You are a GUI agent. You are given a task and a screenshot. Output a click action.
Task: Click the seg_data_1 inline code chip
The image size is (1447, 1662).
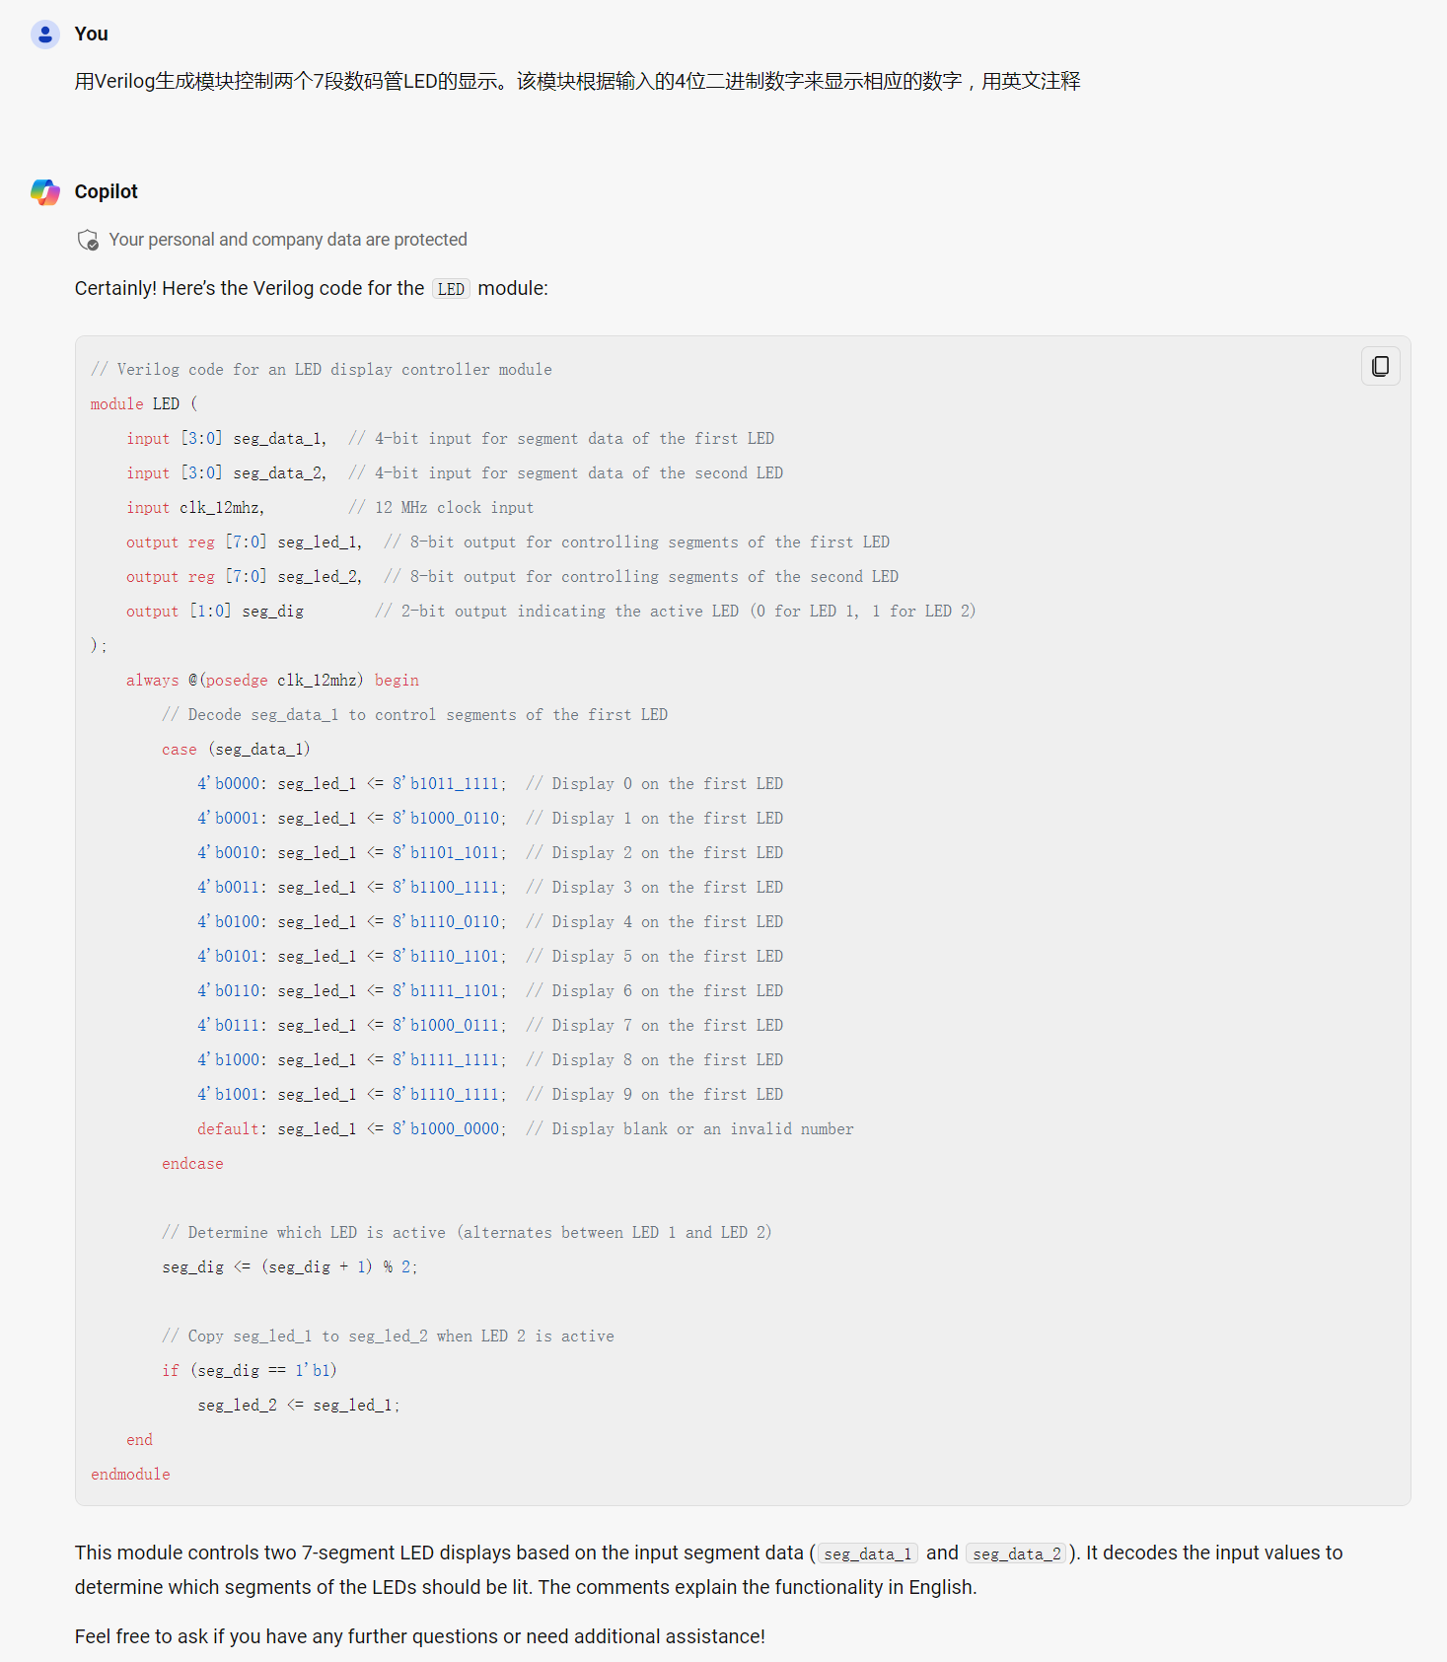867,1554
